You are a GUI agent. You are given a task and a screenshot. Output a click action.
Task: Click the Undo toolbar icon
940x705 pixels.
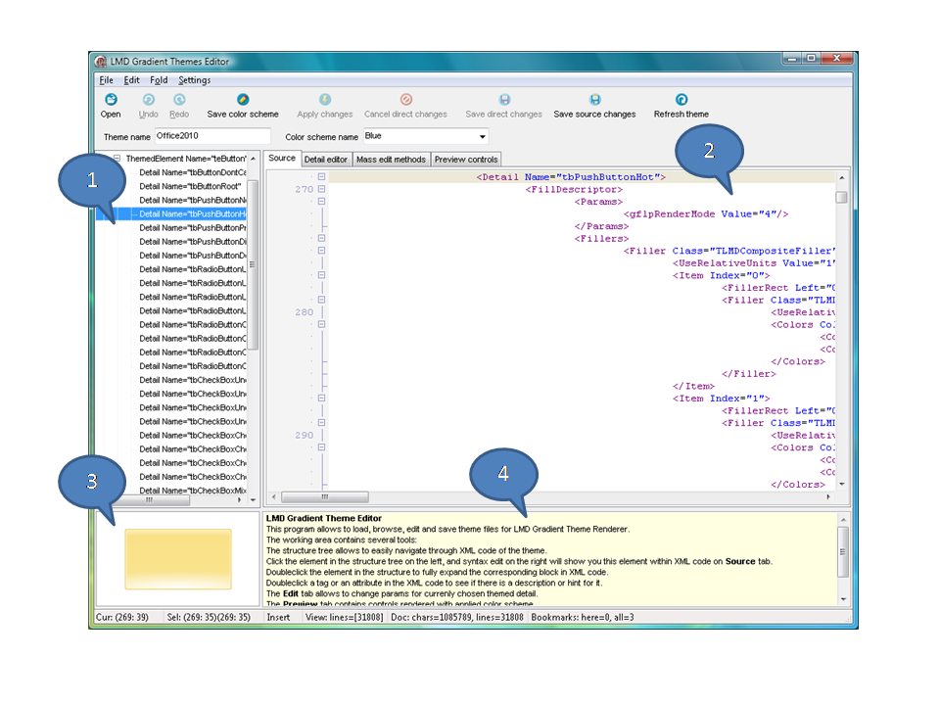(x=148, y=100)
